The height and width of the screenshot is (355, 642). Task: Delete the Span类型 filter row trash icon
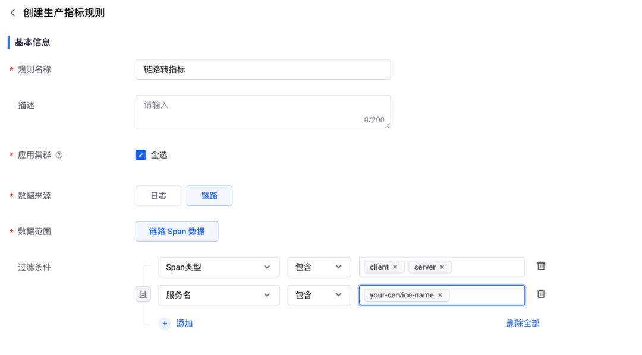pos(541,266)
